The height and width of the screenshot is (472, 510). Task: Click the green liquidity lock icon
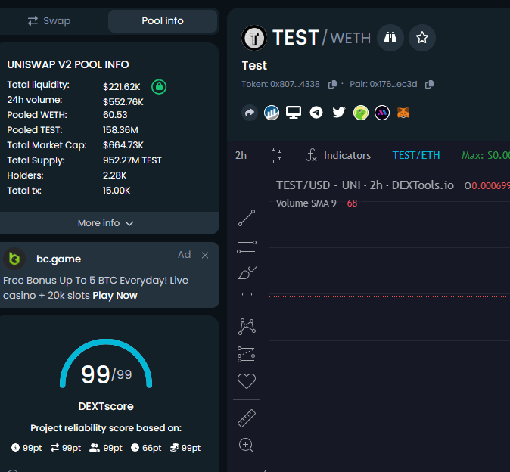pyautogui.click(x=159, y=87)
